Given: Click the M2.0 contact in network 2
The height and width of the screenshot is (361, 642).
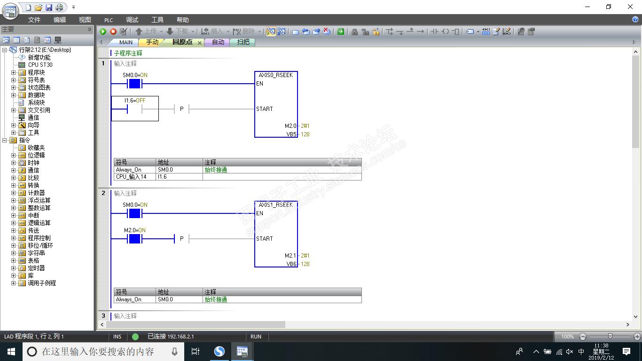Looking at the screenshot, I should tap(135, 239).
